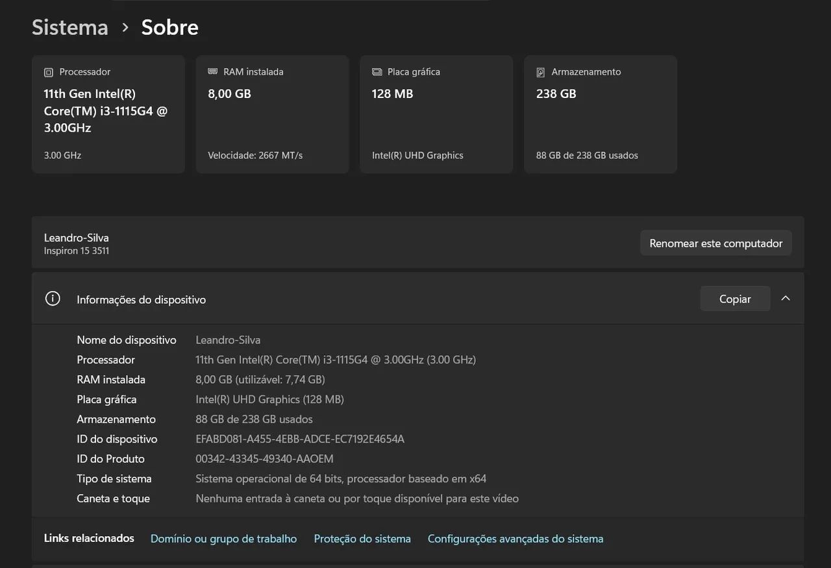The image size is (831, 568).
Task: Click the Tipo de sistema label
Action: click(x=114, y=478)
